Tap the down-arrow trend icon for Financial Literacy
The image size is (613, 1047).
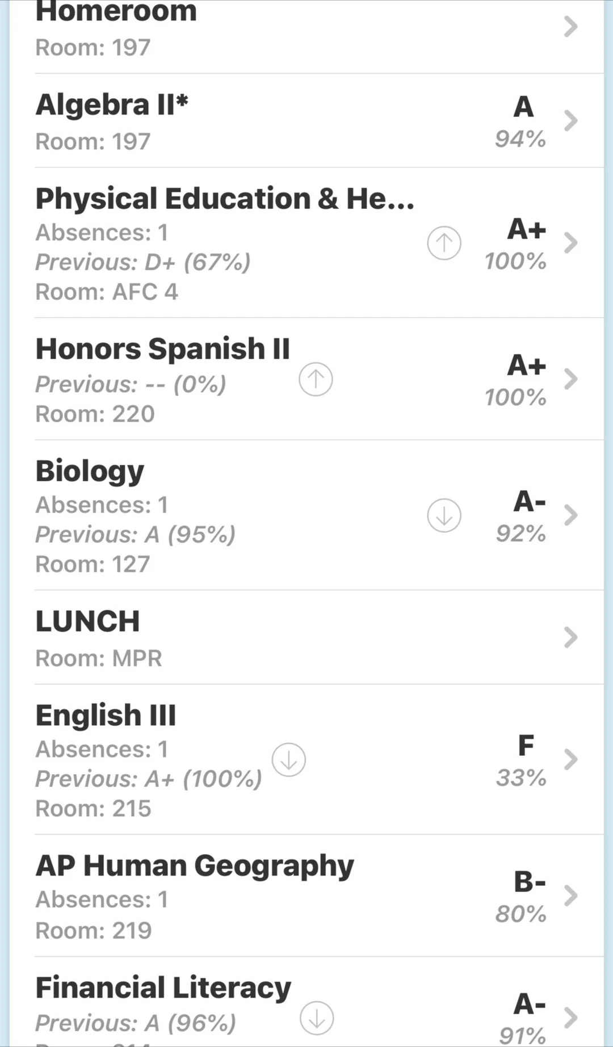(317, 1018)
